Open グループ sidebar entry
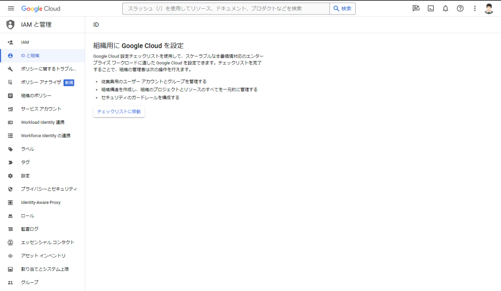 [42, 282]
